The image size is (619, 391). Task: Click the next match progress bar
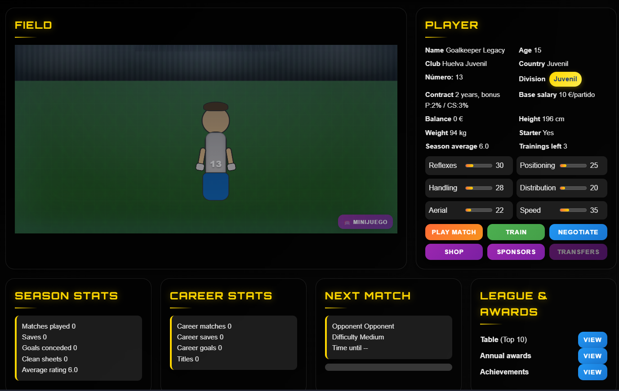pyautogui.click(x=388, y=367)
